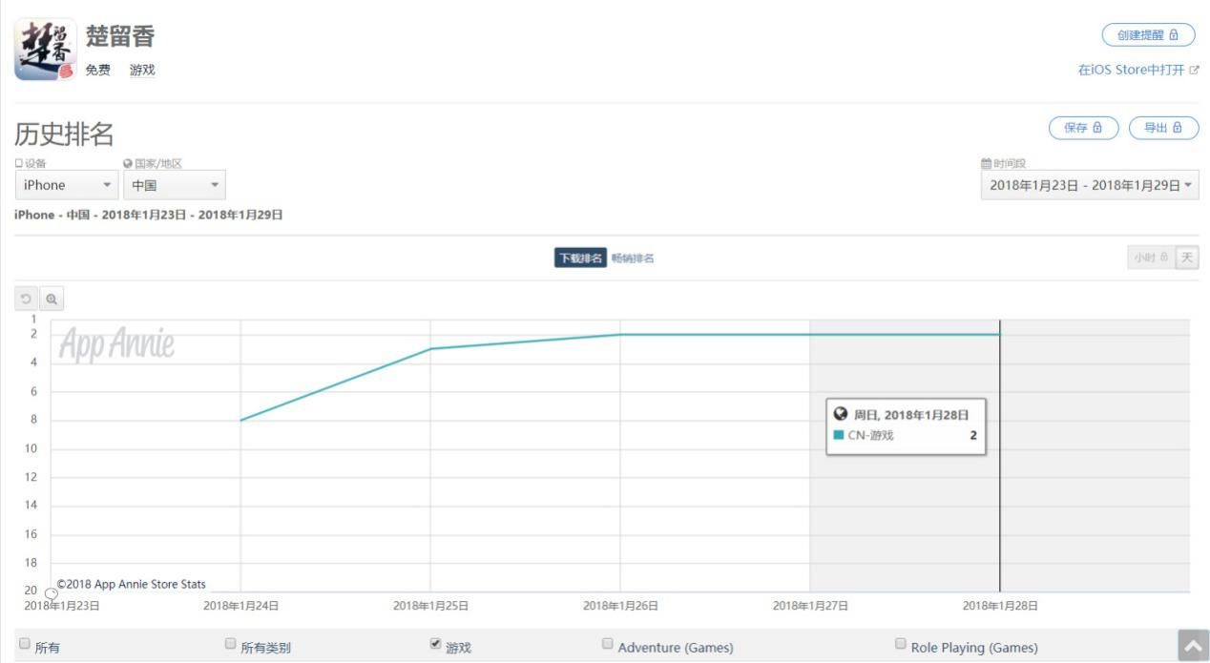This screenshot has height=663, width=1210.
Task: Select the 天 granularity option
Action: pyautogui.click(x=1187, y=259)
